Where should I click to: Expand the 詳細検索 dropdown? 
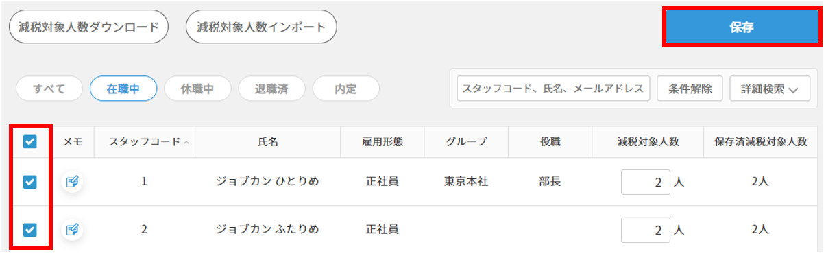tap(770, 89)
